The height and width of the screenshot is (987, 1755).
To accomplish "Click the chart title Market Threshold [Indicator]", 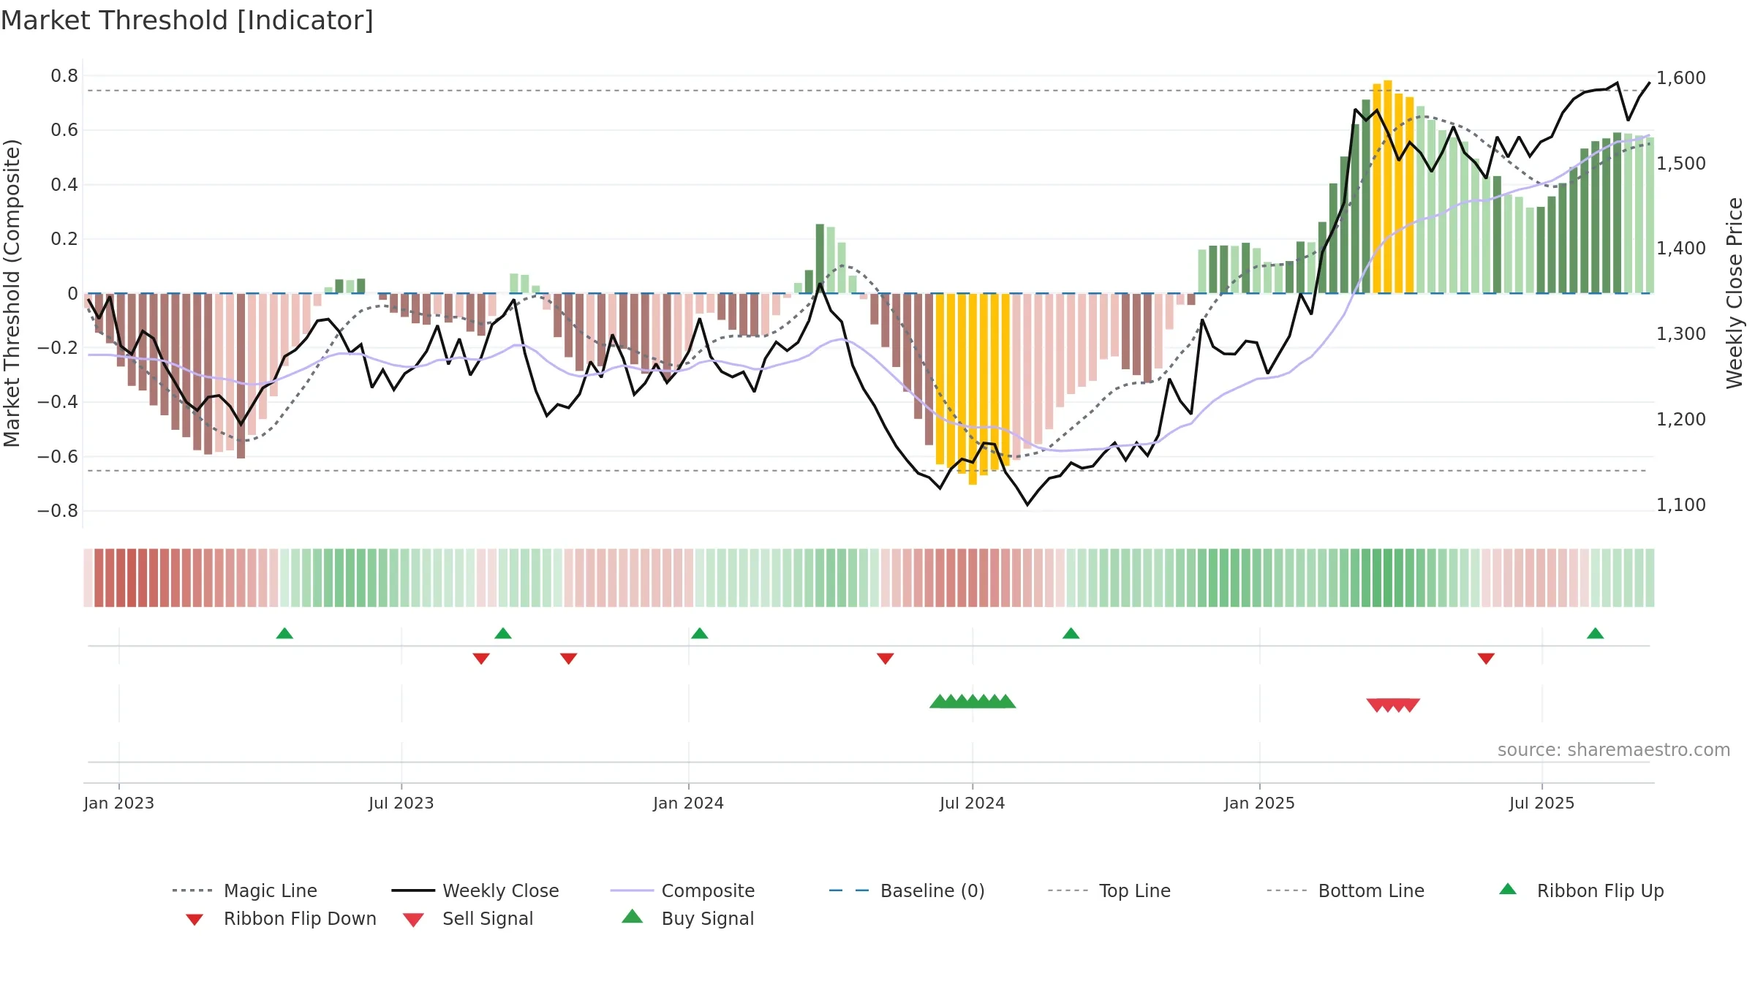I will [x=187, y=20].
